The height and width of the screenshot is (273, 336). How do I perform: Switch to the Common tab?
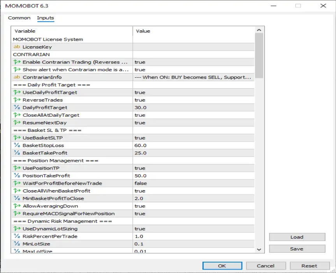tap(19, 18)
